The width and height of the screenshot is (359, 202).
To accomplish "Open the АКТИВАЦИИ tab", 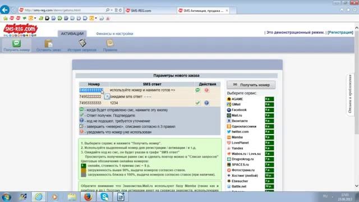I will (x=72, y=34).
